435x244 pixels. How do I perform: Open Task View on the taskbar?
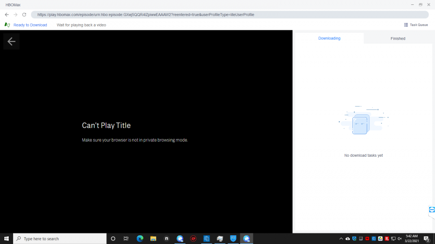(126, 239)
